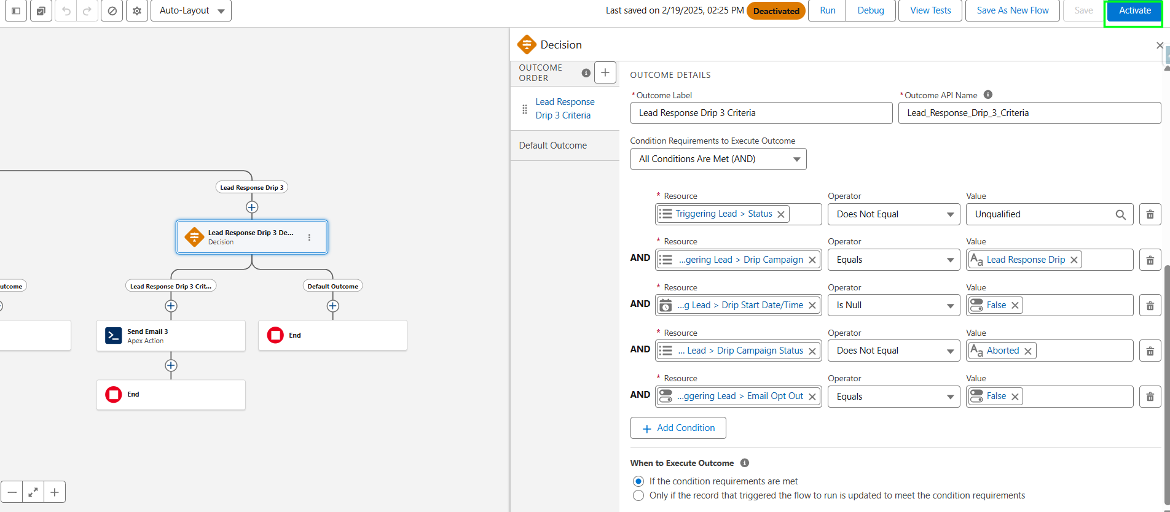Click Save As New Flow
The width and height of the screenshot is (1170, 512).
[1013, 10]
